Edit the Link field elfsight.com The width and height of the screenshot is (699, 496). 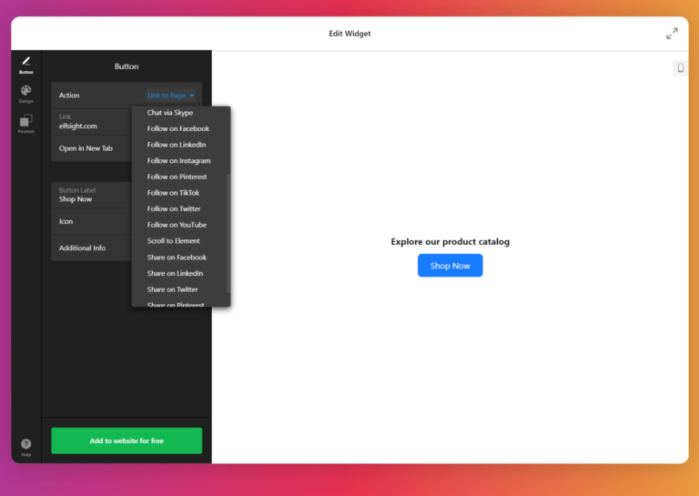coord(91,122)
